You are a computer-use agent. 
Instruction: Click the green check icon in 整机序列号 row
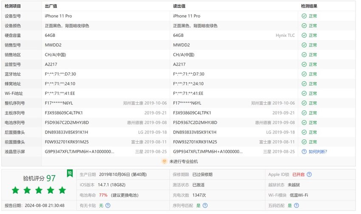[x=304, y=103]
